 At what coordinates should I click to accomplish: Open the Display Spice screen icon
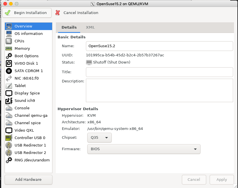click(9, 93)
